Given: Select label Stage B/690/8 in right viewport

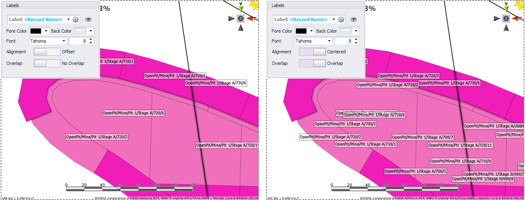Looking at the screenshot, I should 483,179.
